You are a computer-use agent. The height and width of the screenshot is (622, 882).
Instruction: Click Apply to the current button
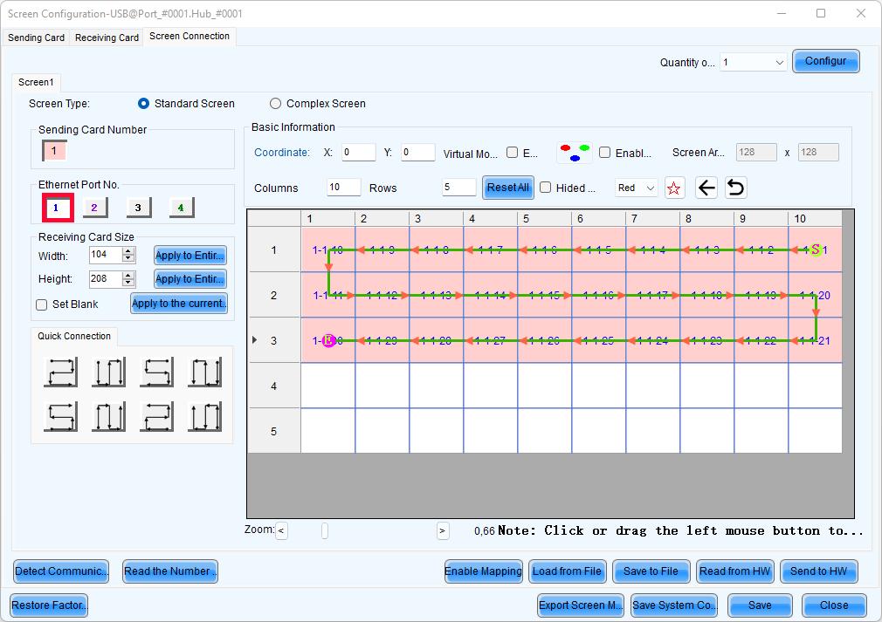tap(179, 304)
